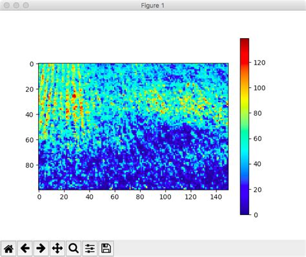Open the Configure subplots sliders icon
This screenshot has width=306, height=257.
coord(90,249)
